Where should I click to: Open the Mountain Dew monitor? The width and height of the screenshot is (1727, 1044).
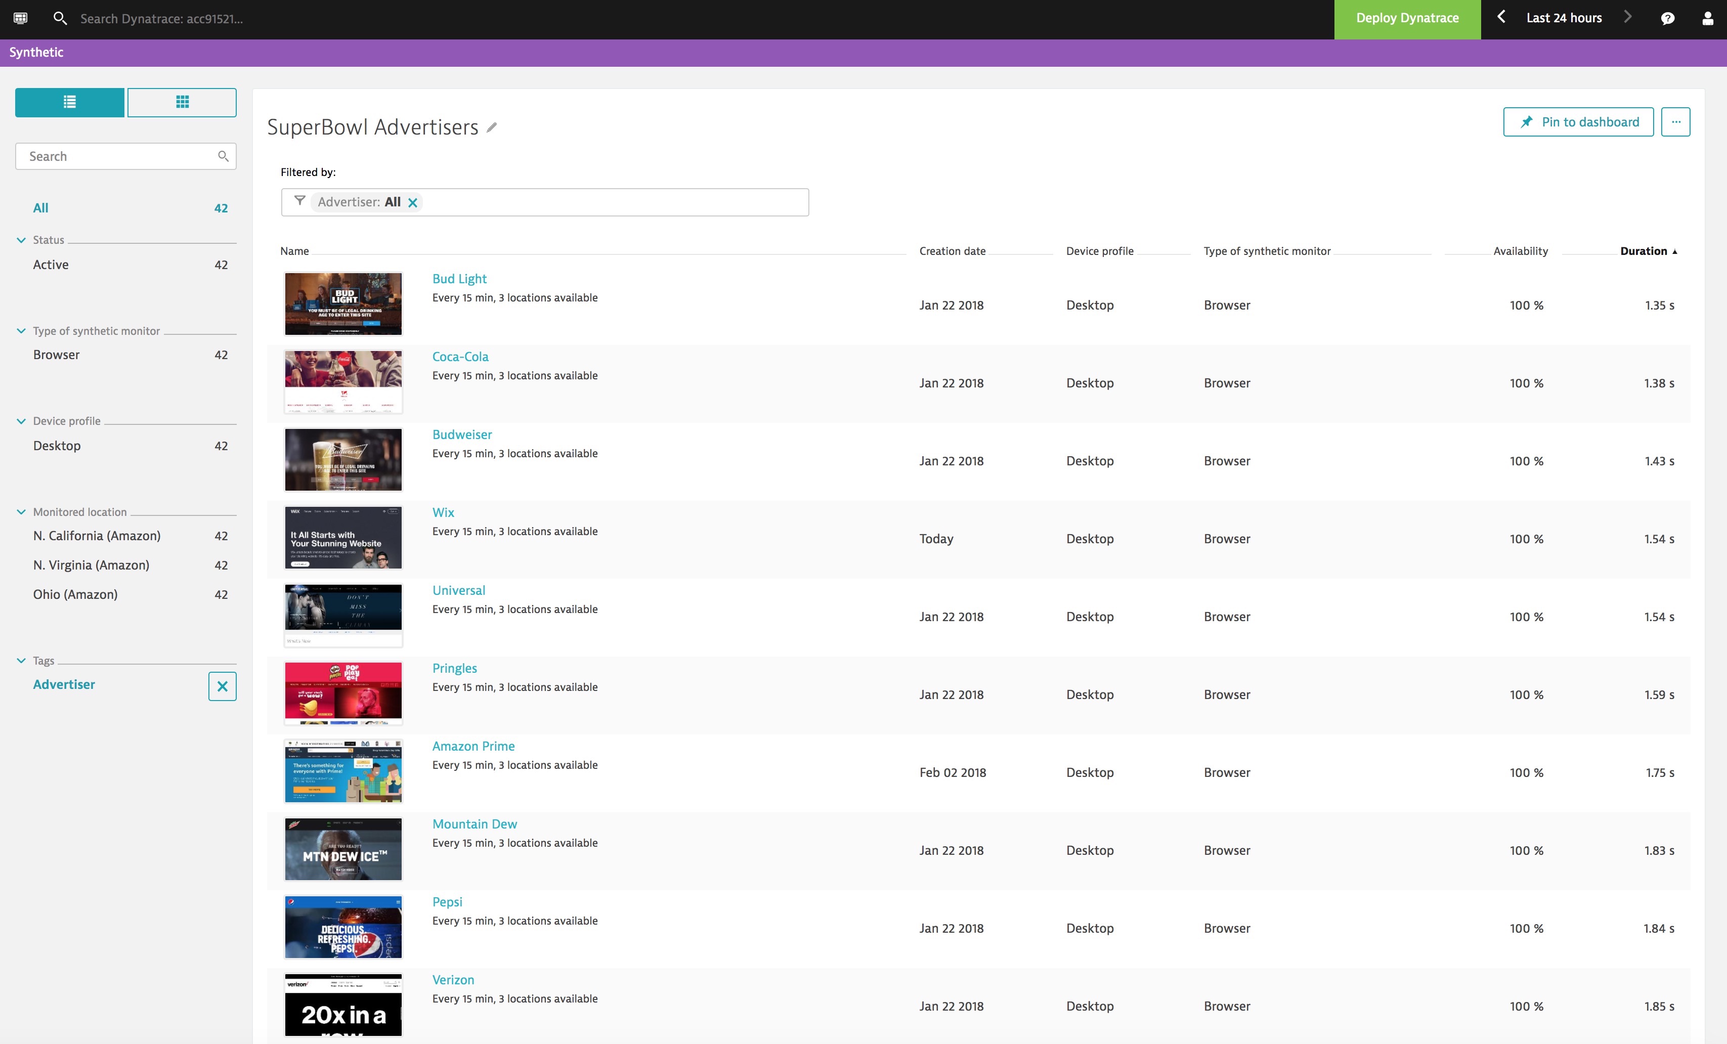click(x=474, y=824)
